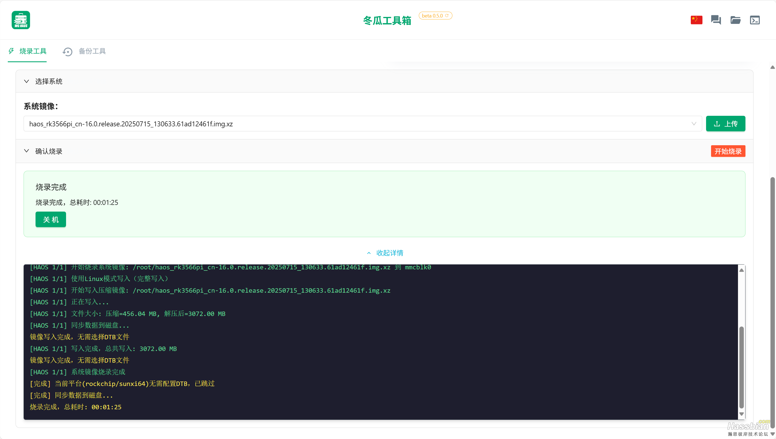Click log line '[HAOS 1/1] 同步数据到磁盘...'
The image size is (776, 439).
tap(79, 325)
